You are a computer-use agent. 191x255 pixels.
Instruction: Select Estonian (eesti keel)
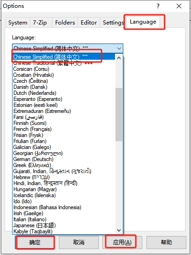64,105
